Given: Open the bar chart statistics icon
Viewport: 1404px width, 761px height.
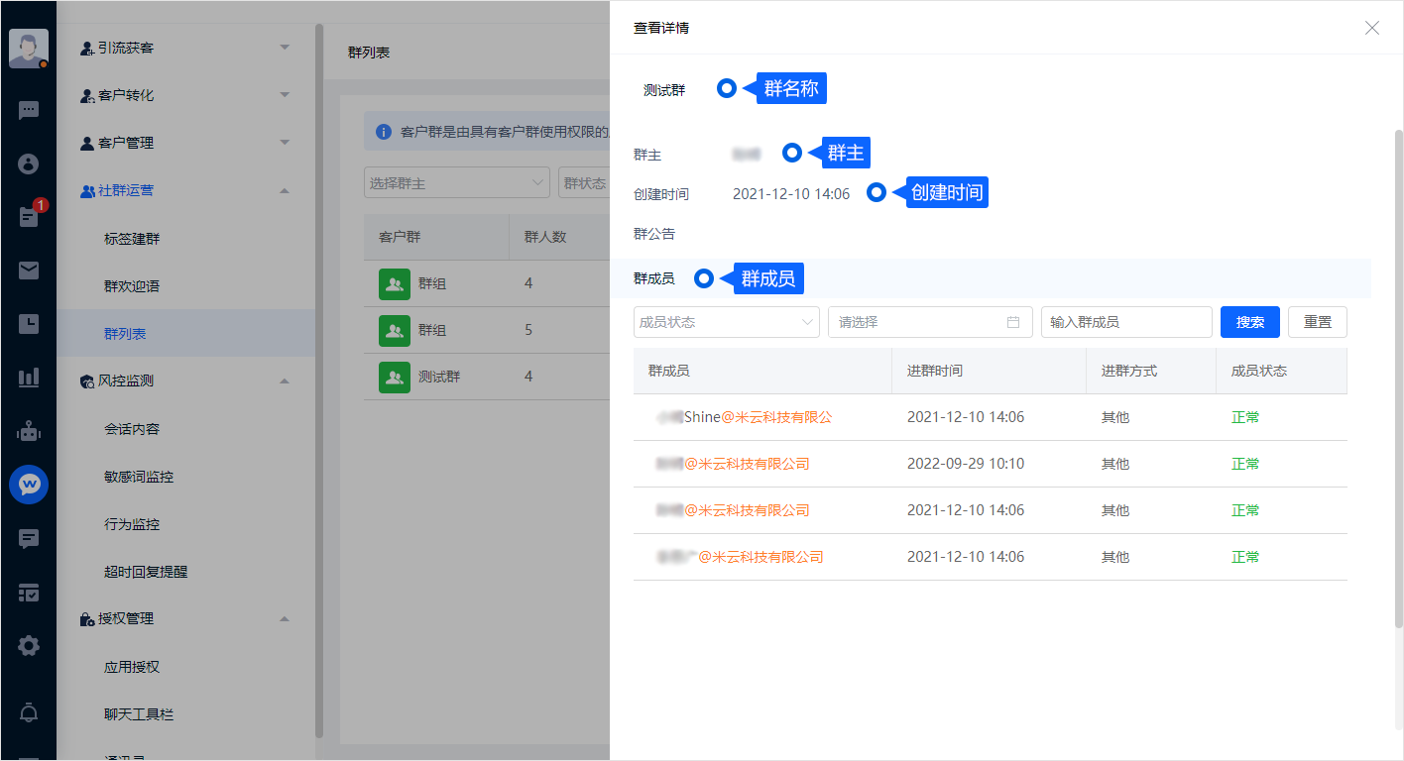Looking at the screenshot, I should pyautogui.click(x=29, y=378).
